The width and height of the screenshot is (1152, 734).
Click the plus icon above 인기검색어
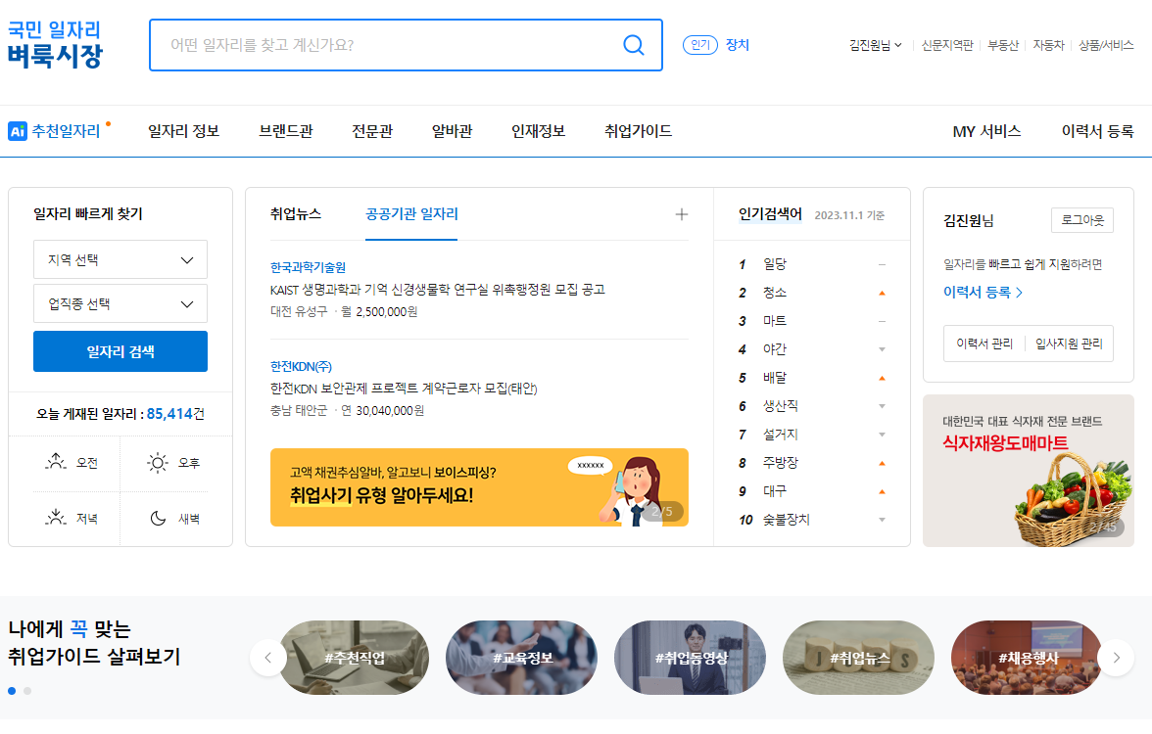pos(681,213)
